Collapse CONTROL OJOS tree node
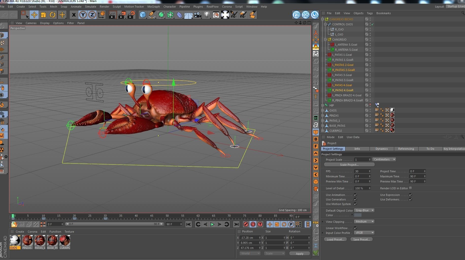This screenshot has width=465, height=260. point(325,24)
